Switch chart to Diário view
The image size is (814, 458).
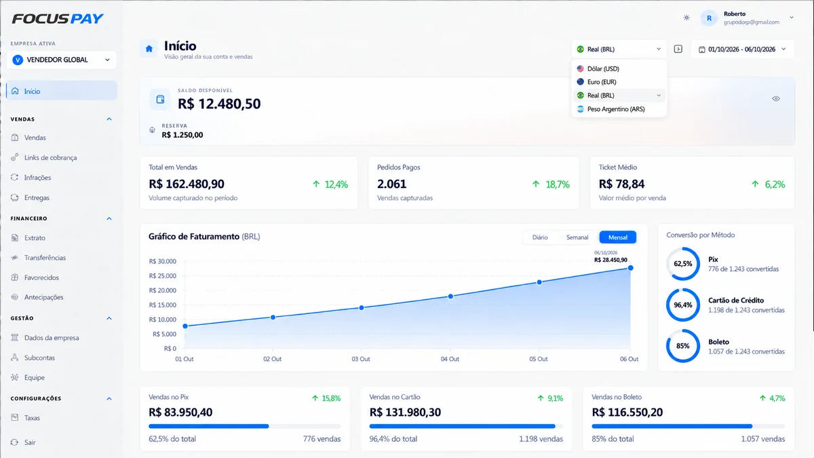540,237
